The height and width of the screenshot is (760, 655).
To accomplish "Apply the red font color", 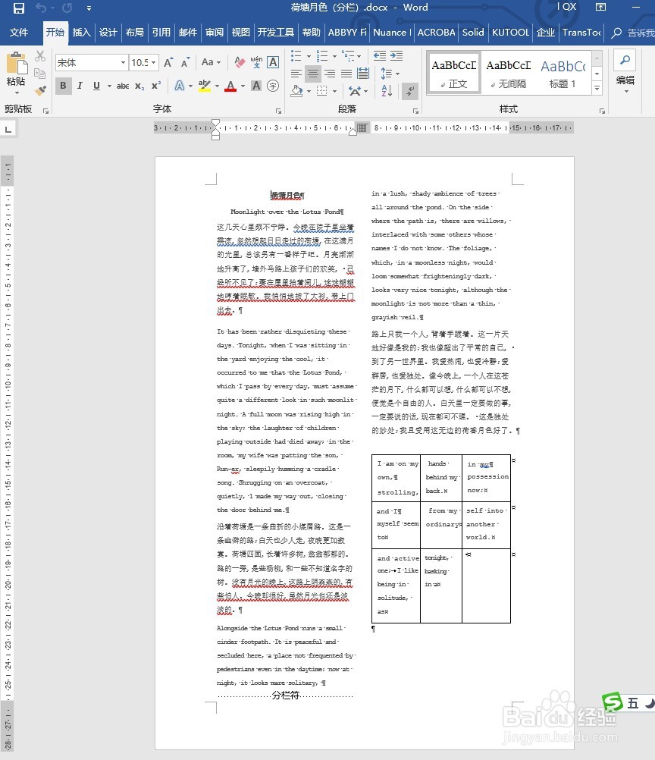I will coord(230,86).
